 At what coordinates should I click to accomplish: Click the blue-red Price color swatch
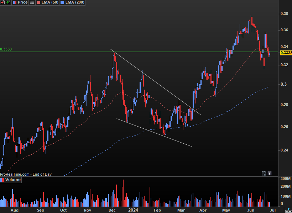14,2
